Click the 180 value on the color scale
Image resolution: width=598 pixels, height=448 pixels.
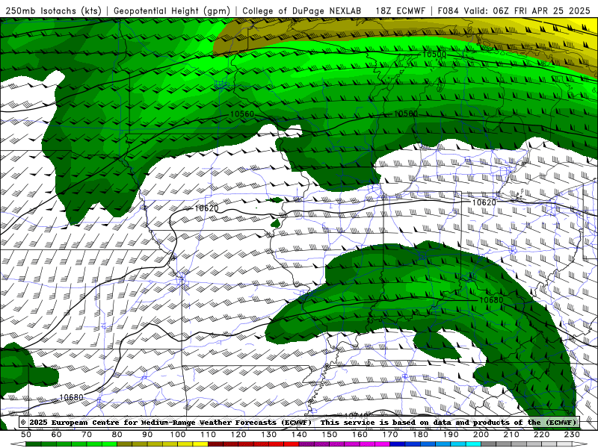(420, 435)
